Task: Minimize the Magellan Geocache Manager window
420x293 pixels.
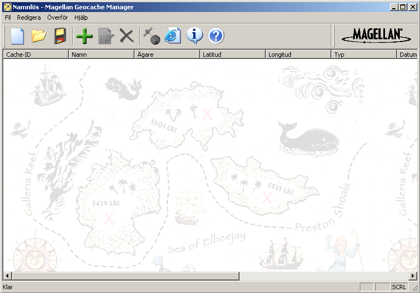Action: 394,7
